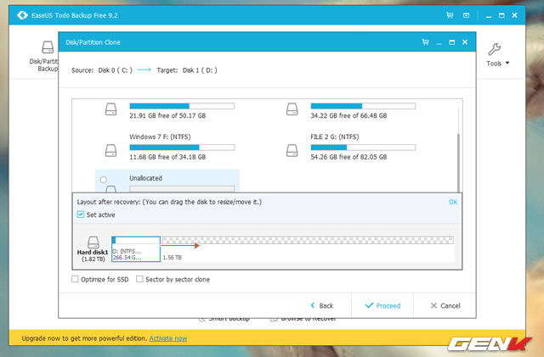544x357 pixels.
Task: Click the Activate now link
Action: click(168, 338)
